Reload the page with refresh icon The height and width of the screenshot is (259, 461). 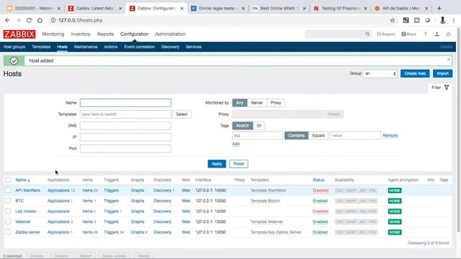pyautogui.click(x=29, y=20)
